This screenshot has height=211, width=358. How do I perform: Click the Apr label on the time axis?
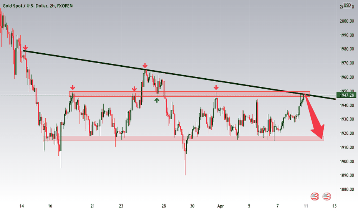pyautogui.click(x=220, y=206)
